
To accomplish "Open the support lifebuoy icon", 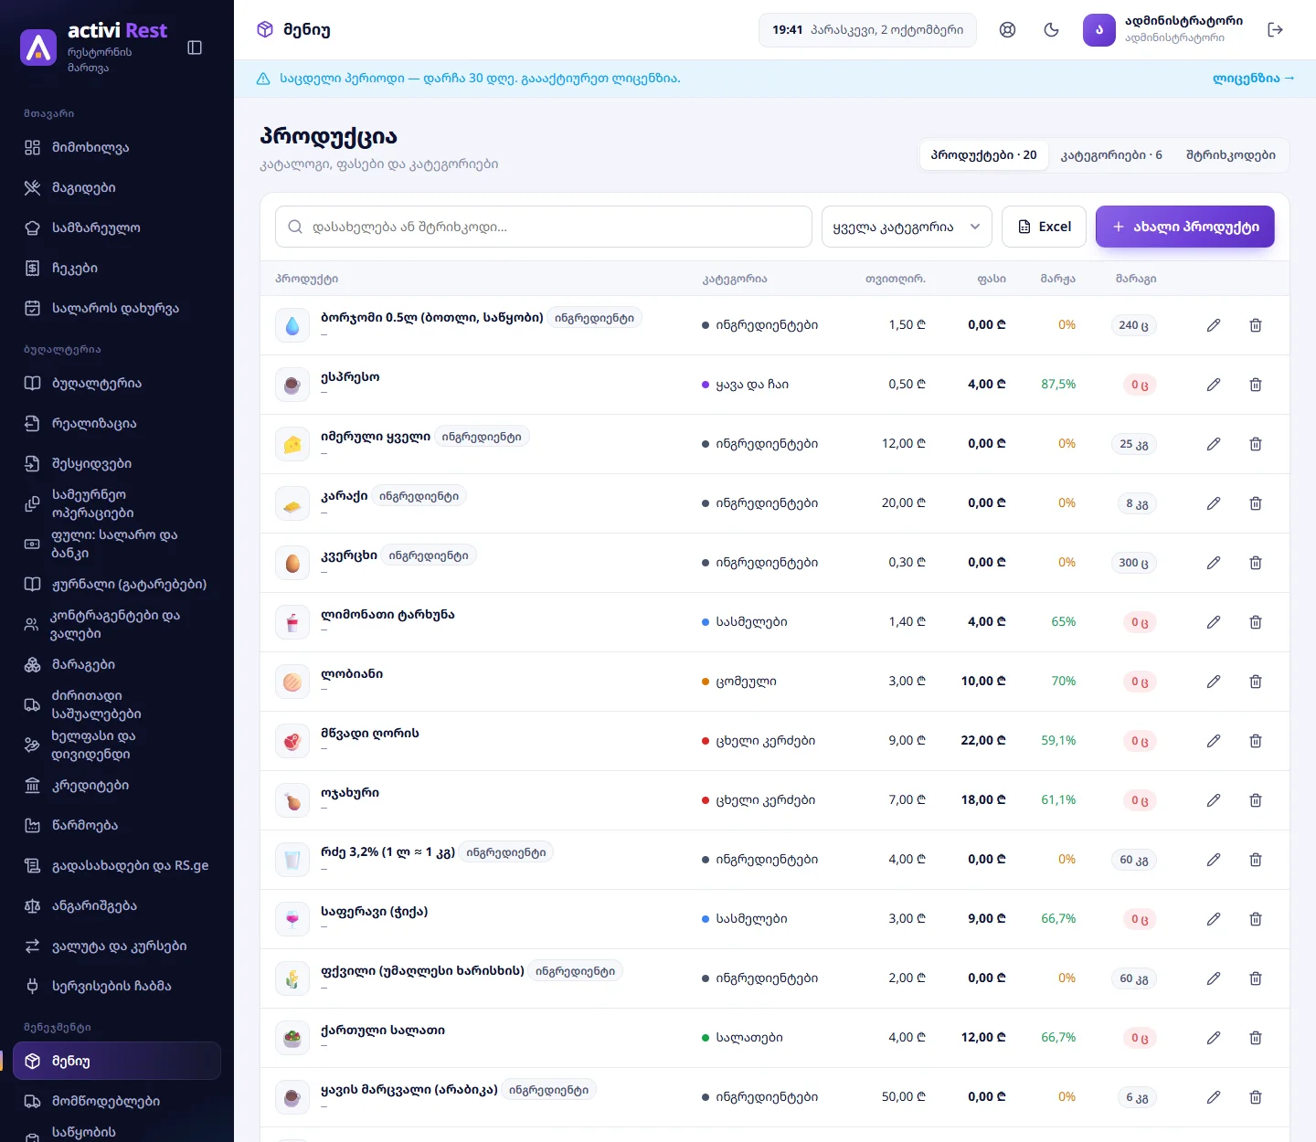I will (1008, 30).
